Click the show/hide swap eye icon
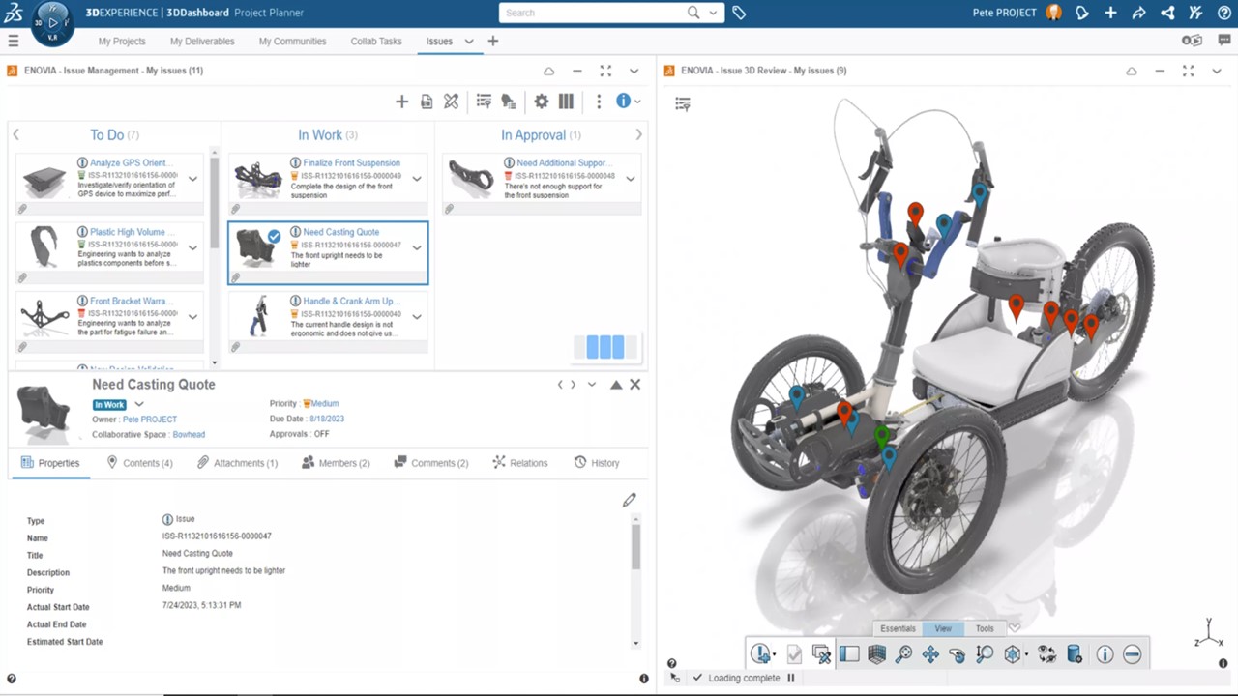Image resolution: width=1238 pixels, height=696 pixels. point(1046,654)
